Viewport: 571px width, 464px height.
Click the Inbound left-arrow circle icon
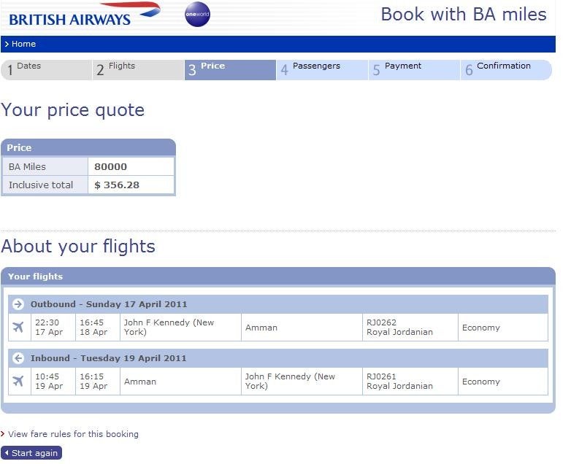18,358
